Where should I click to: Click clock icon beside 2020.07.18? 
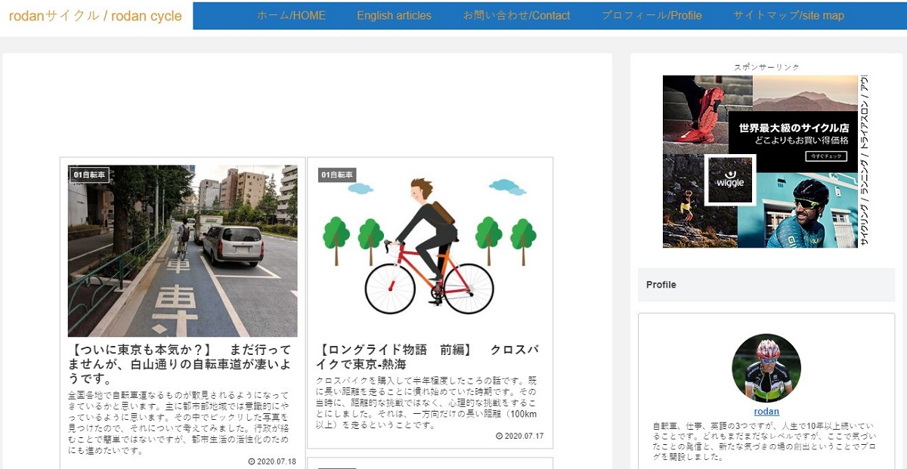(x=252, y=461)
